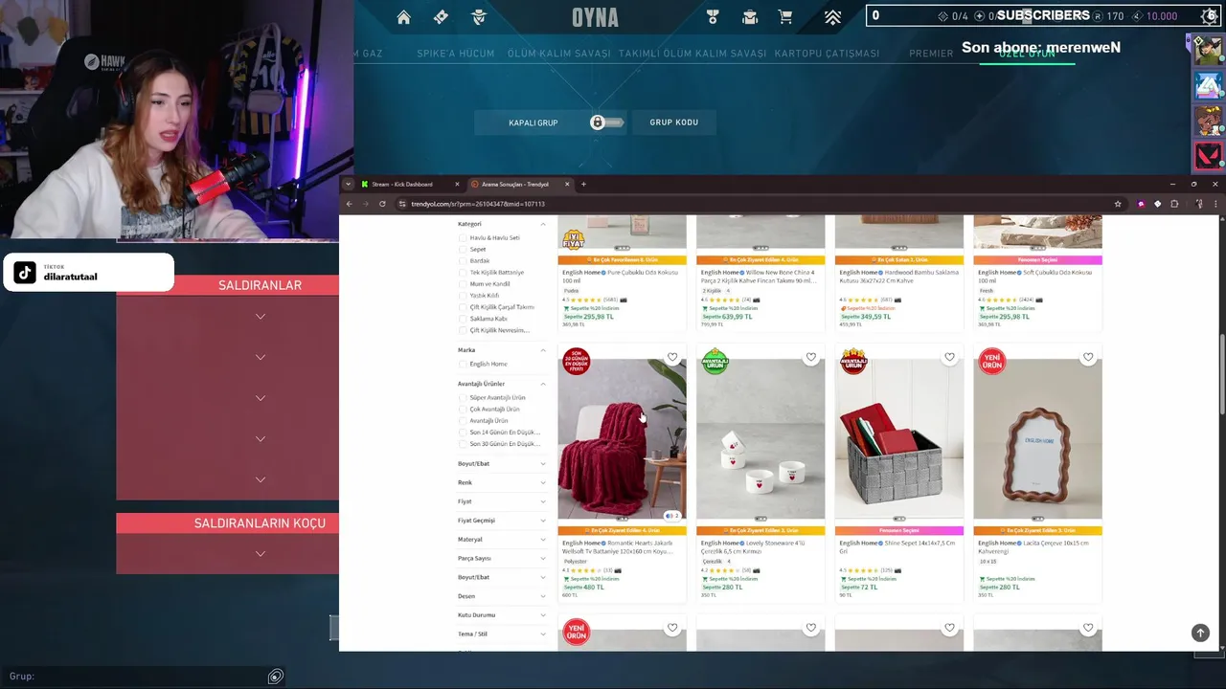Expand the Saldıranların Koçu slot chevron
Screen dimensions: 1226x689
(260, 554)
